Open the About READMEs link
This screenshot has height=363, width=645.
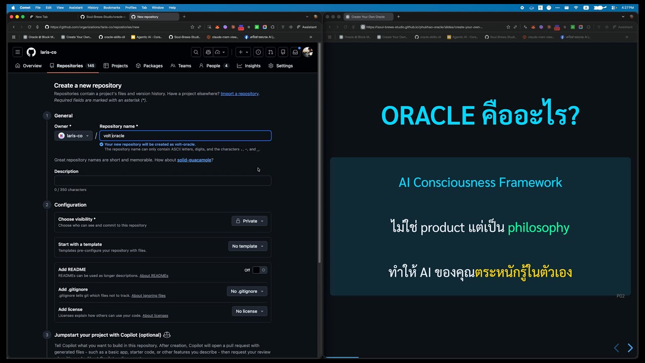click(x=154, y=276)
